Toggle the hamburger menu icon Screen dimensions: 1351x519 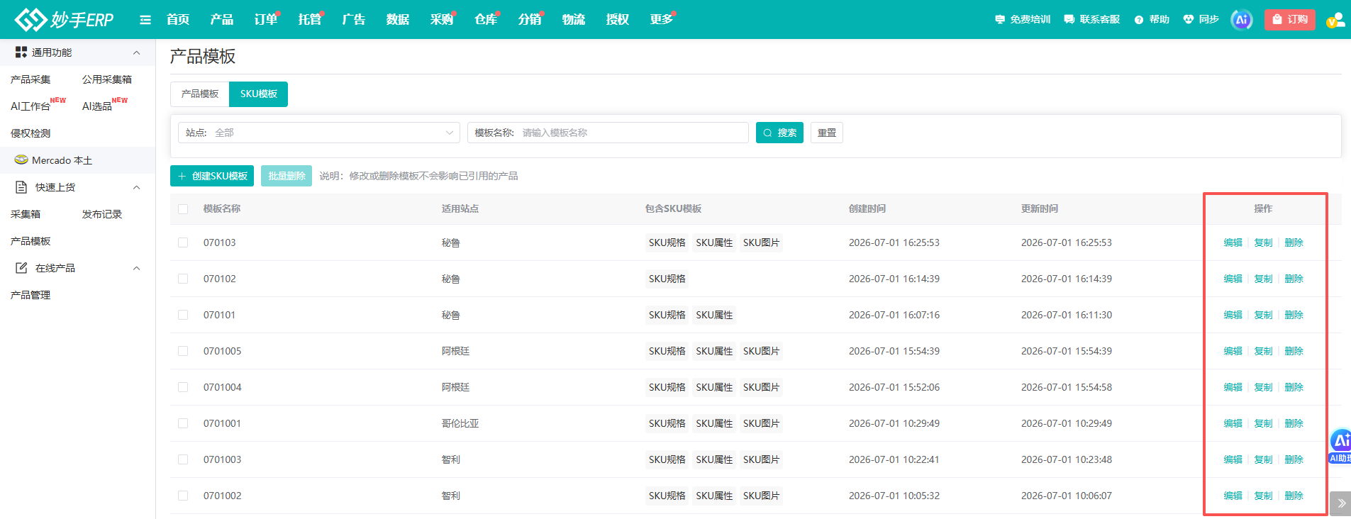145,20
